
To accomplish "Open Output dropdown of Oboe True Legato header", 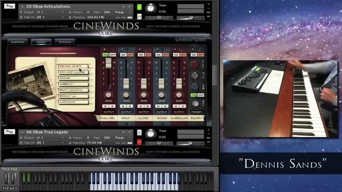I will point(42,138).
